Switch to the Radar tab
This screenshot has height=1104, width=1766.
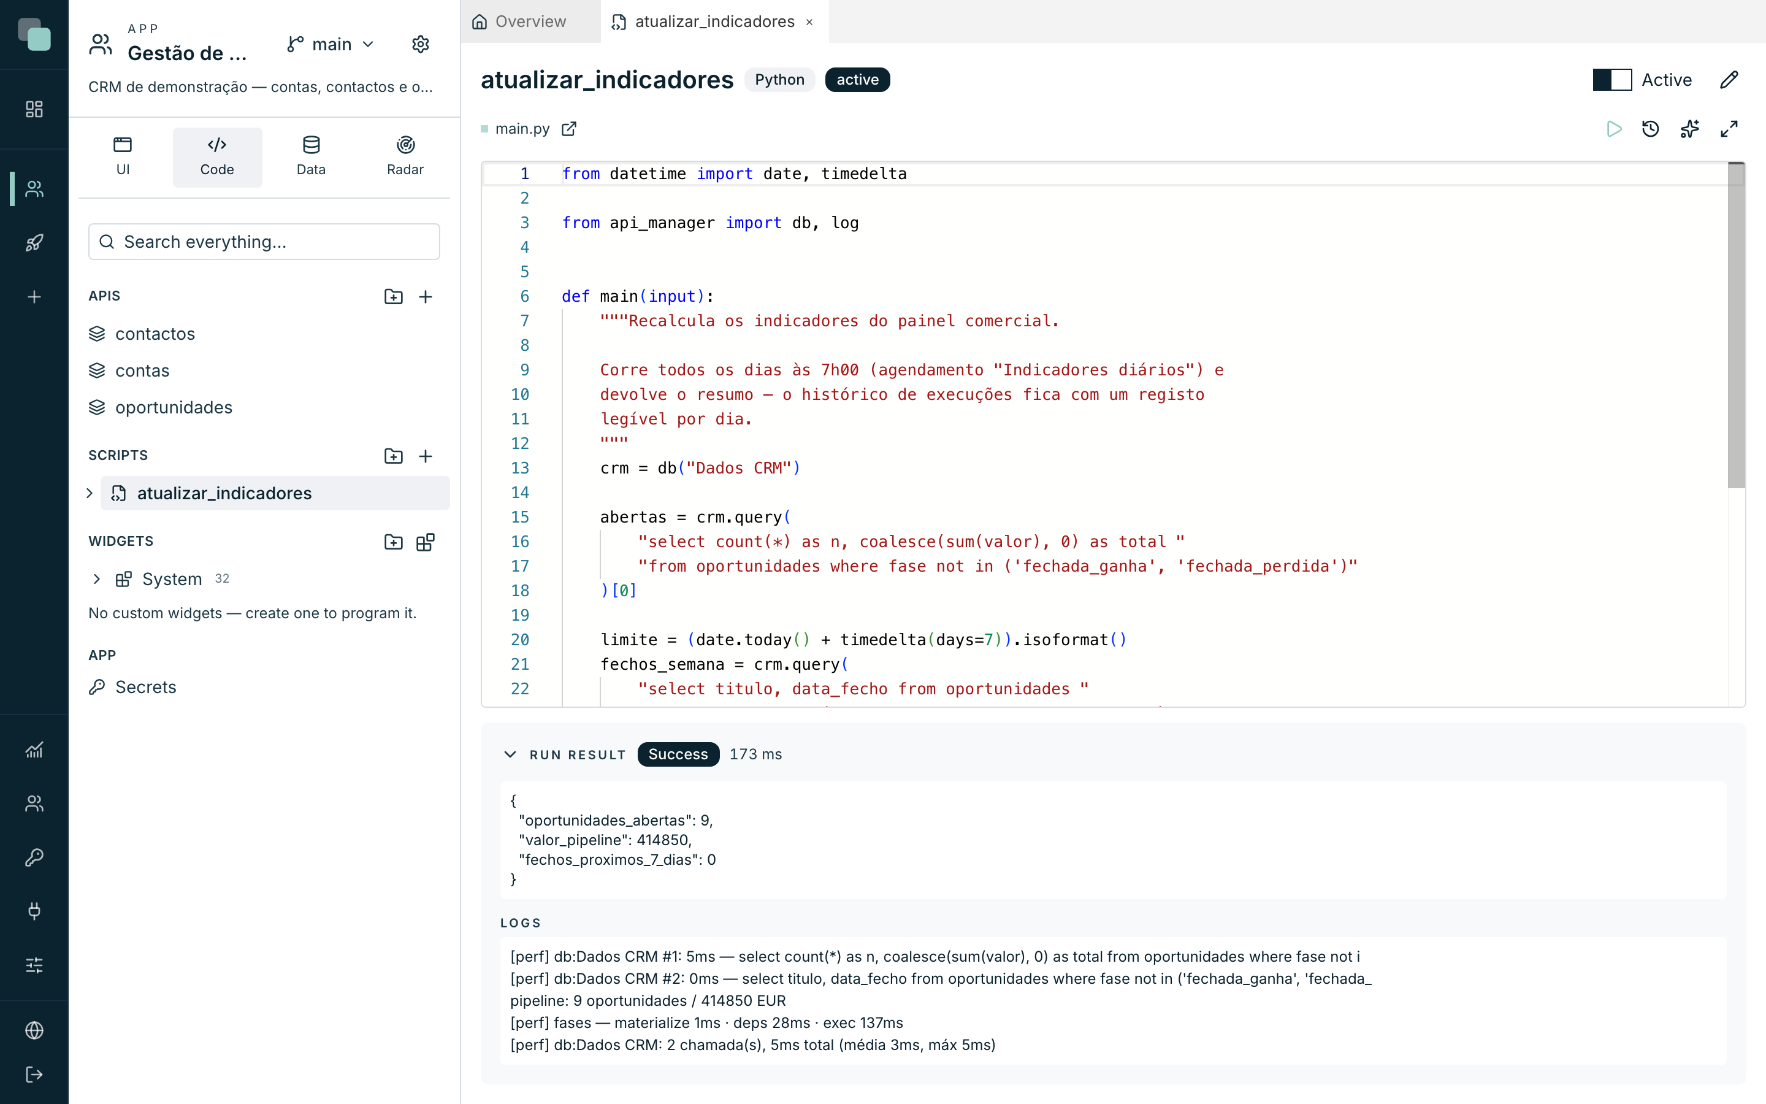click(405, 157)
